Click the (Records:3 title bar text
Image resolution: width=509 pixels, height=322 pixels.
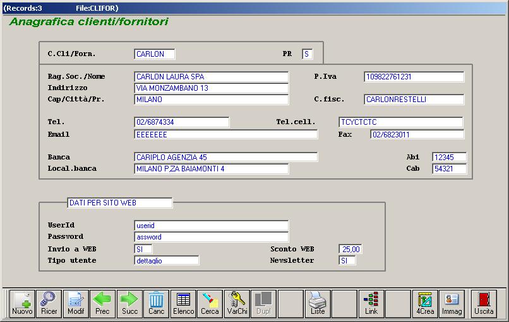coord(23,8)
